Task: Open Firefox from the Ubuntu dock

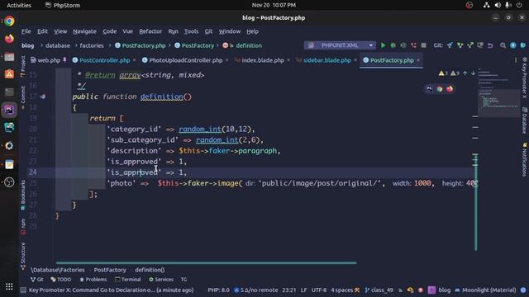Action: coord(9,39)
